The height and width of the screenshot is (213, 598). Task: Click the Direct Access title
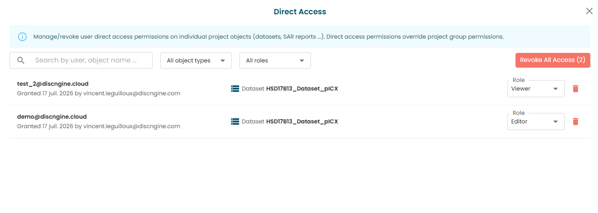(x=300, y=11)
